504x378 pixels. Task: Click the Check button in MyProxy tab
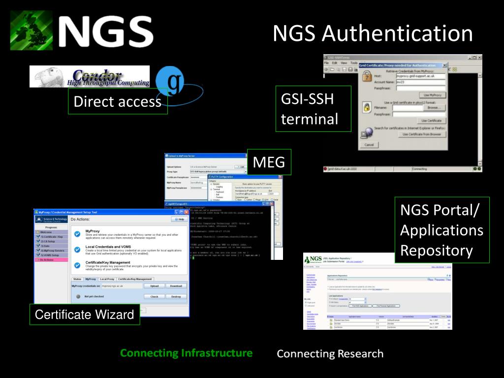[x=154, y=297]
